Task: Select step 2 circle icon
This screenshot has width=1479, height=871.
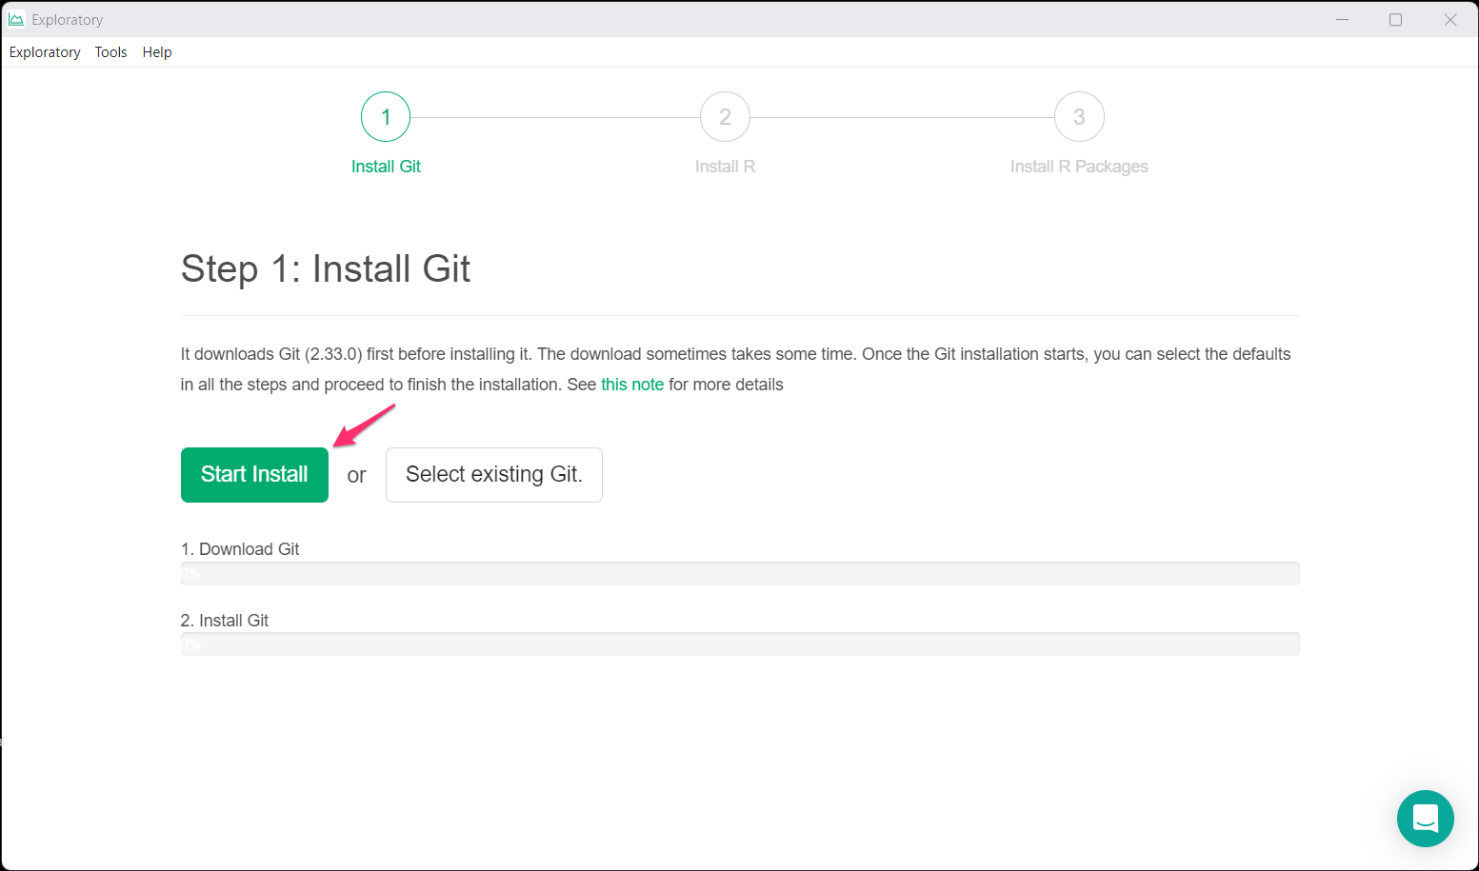Action: coord(725,117)
